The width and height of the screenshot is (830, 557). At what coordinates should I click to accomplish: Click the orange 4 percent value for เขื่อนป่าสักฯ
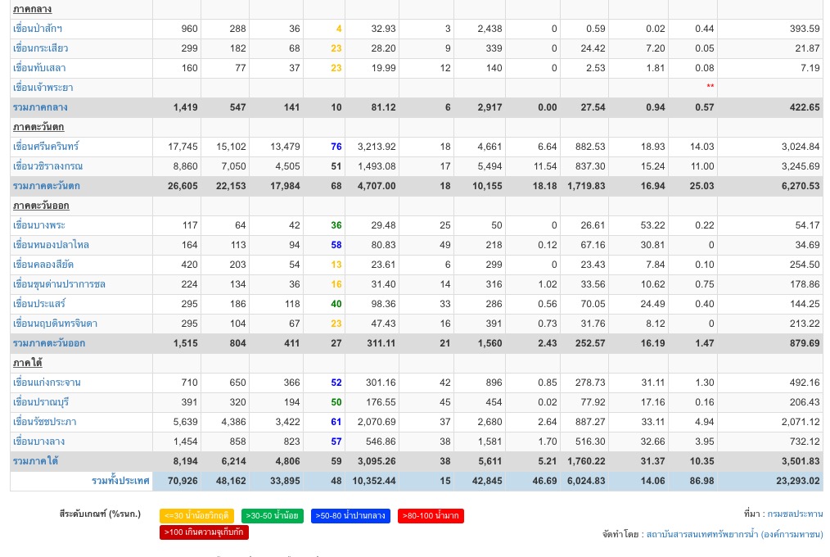(339, 29)
